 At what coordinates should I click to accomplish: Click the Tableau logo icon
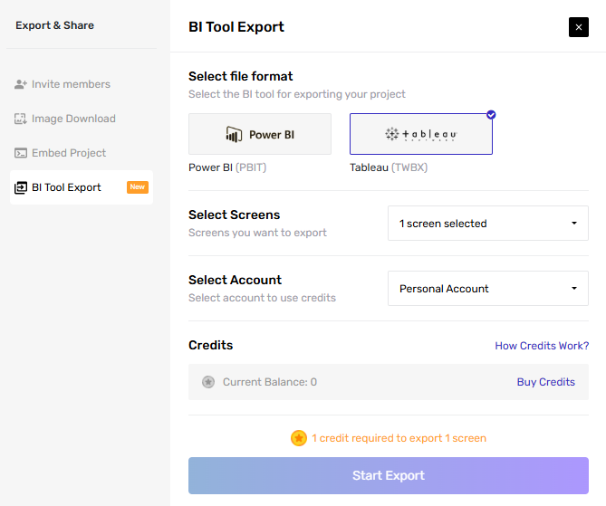392,134
